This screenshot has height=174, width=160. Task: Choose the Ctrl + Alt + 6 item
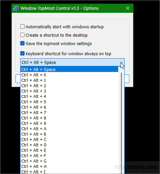[69, 107]
